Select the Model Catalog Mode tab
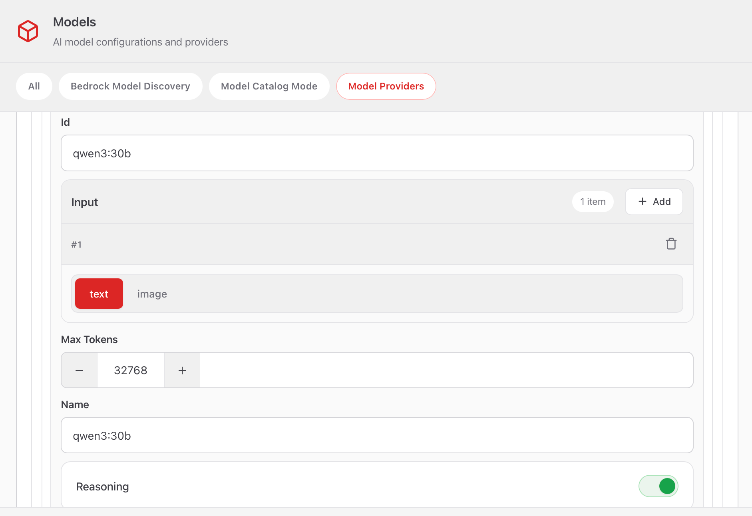 pos(269,86)
